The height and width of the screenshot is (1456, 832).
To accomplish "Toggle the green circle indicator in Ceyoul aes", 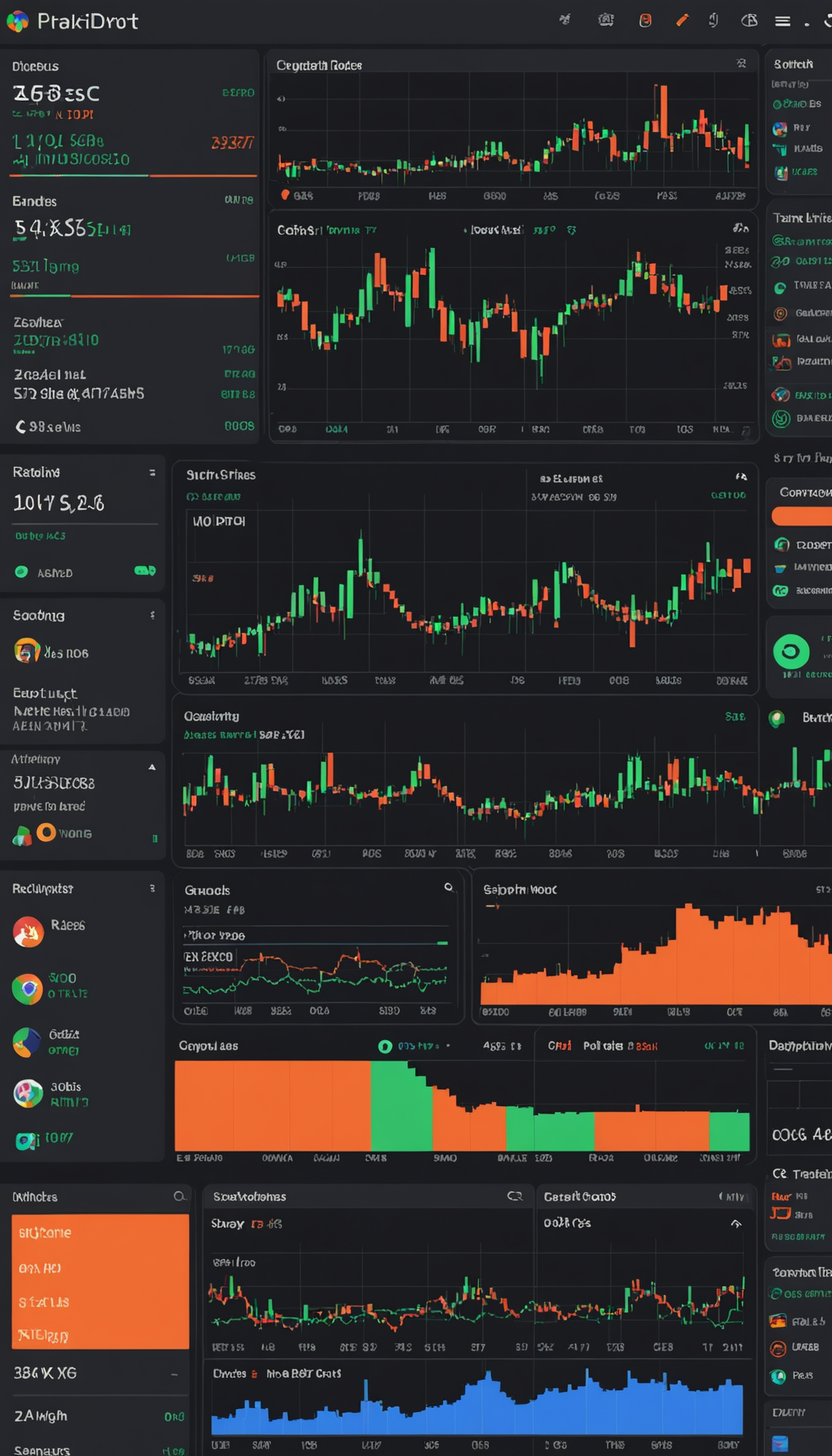I will click(x=385, y=1046).
